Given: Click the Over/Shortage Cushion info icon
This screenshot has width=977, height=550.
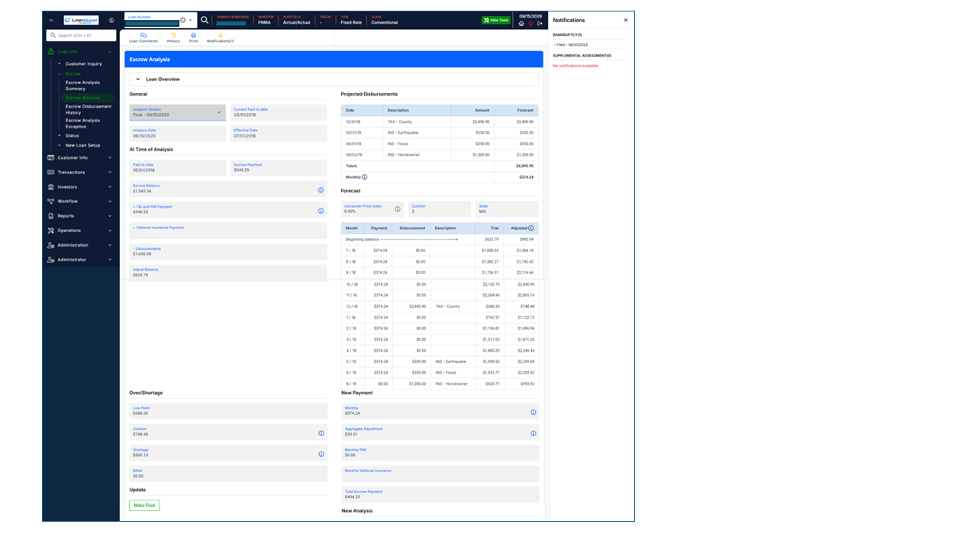Looking at the screenshot, I should (321, 433).
